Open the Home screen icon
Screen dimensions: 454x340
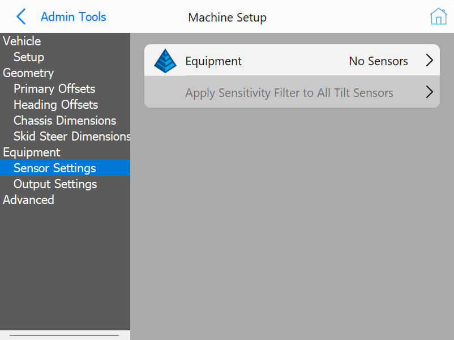tap(438, 16)
